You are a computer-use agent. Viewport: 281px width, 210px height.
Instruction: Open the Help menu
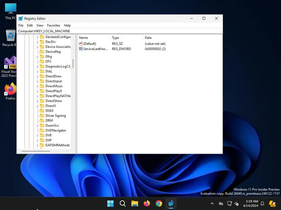(x=67, y=25)
